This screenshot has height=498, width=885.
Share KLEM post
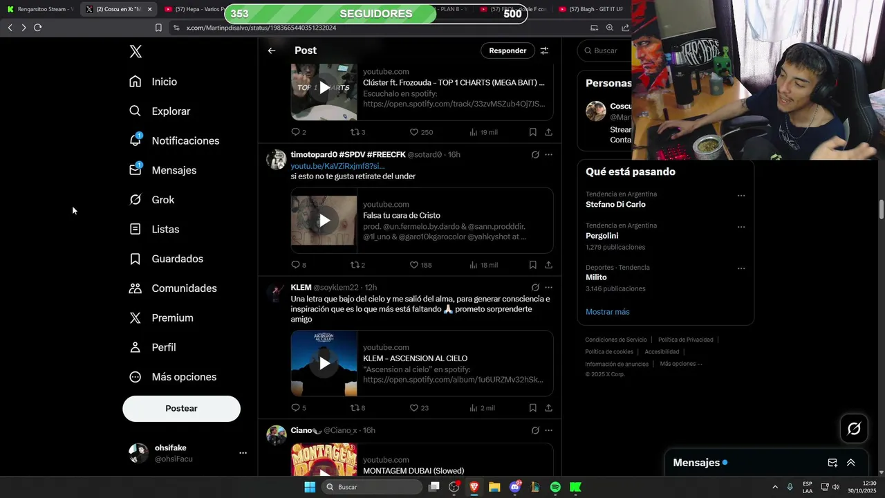point(548,408)
